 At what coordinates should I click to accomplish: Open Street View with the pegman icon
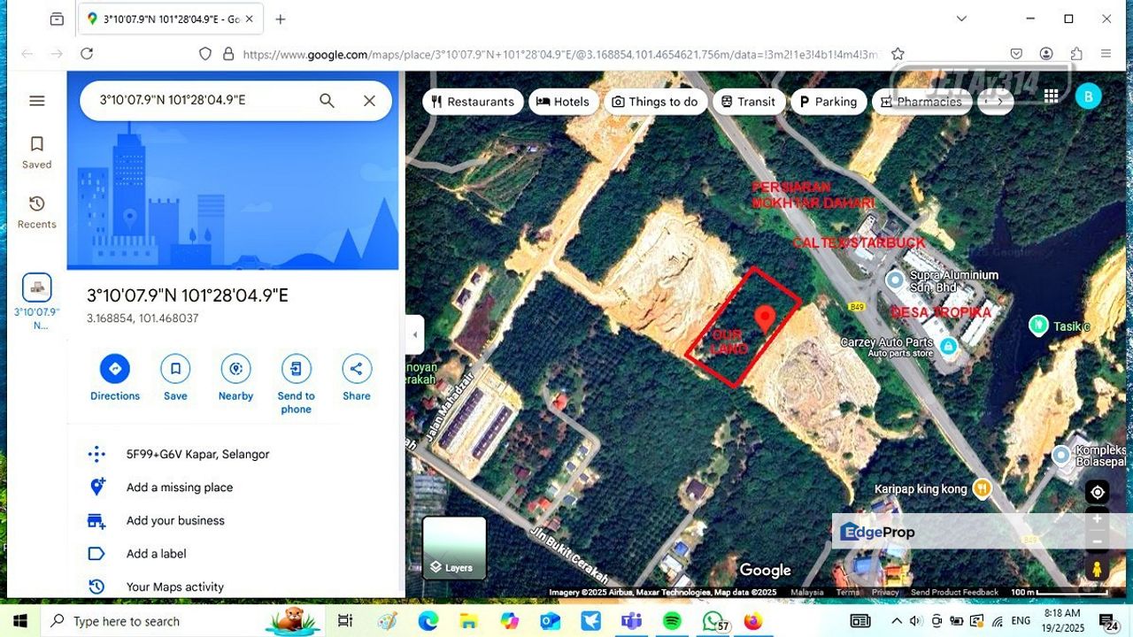pyautogui.click(x=1098, y=569)
